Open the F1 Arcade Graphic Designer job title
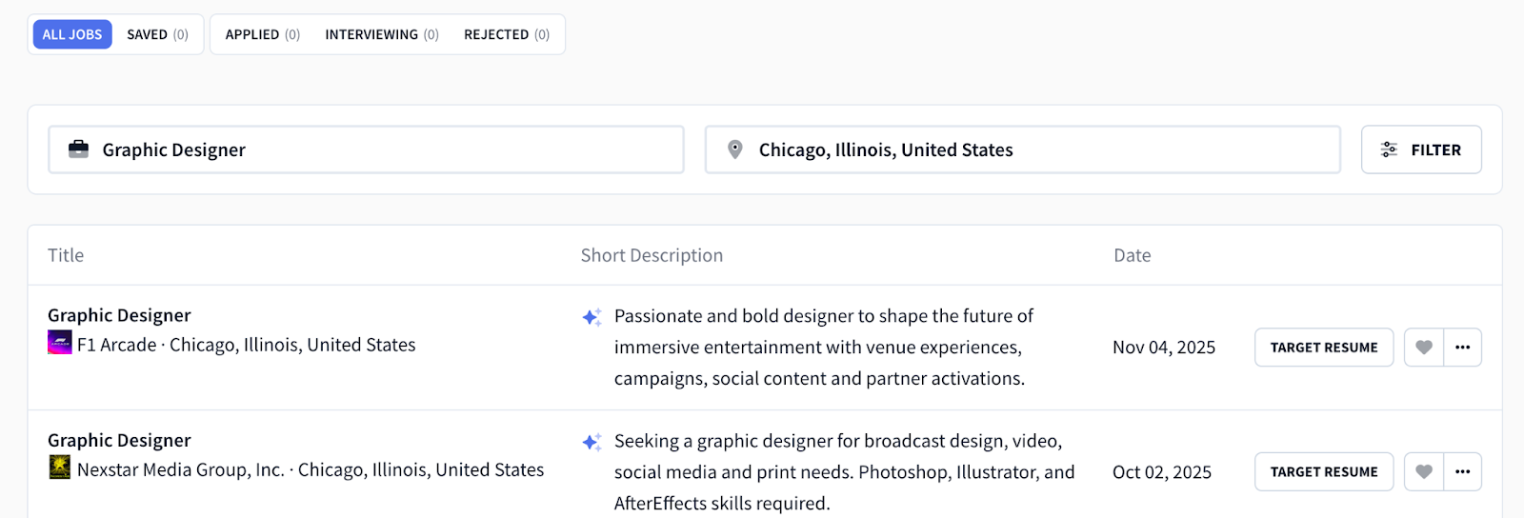1524x518 pixels. click(119, 315)
